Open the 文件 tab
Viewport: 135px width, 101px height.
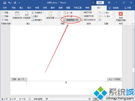click(x=5, y=8)
